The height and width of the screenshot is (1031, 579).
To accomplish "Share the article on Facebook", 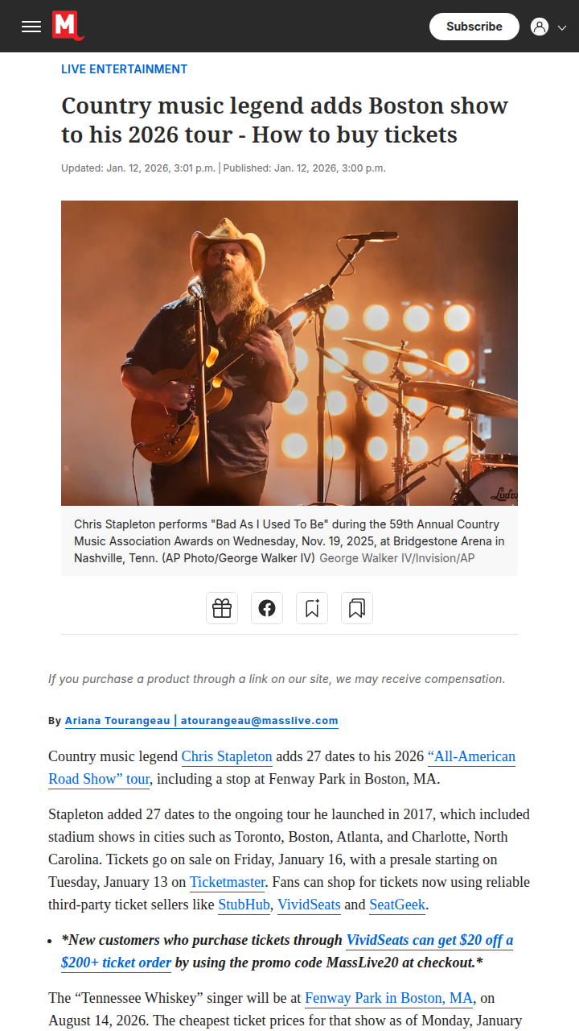I will [x=267, y=608].
